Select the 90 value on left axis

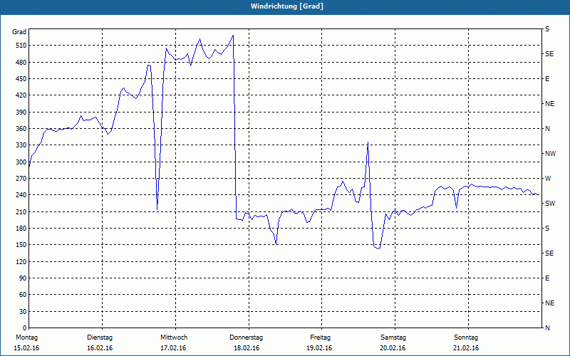click(x=22, y=278)
